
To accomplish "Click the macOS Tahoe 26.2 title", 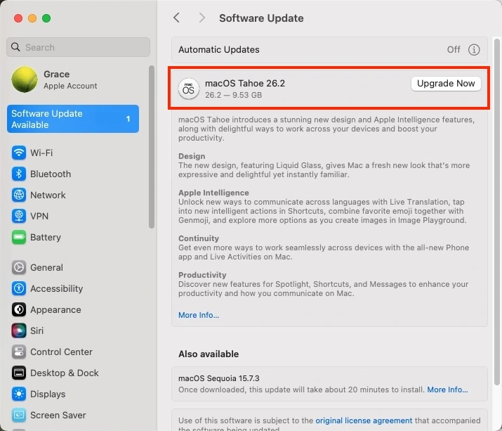I will click(x=245, y=84).
